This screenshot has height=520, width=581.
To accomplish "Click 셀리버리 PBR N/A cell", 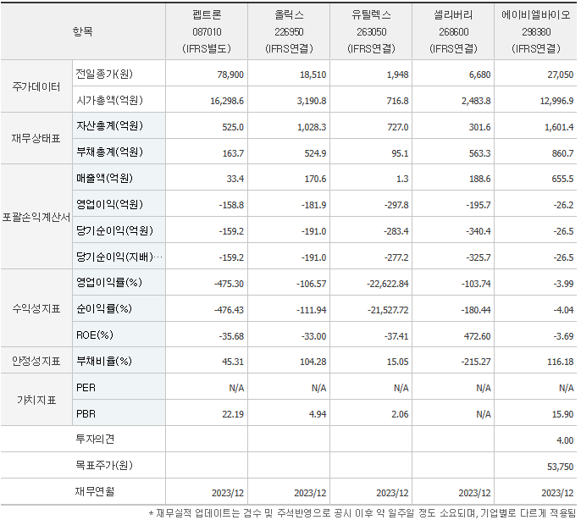I will [x=483, y=414].
